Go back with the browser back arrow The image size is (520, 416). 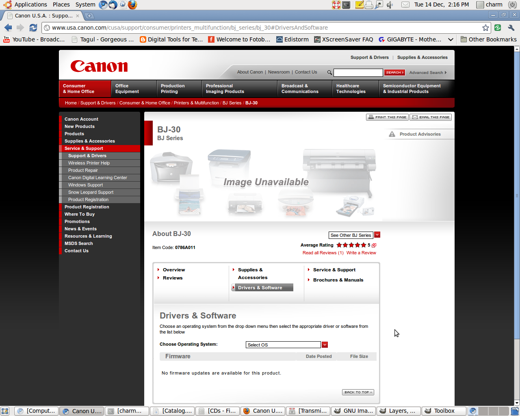click(8, 28)
